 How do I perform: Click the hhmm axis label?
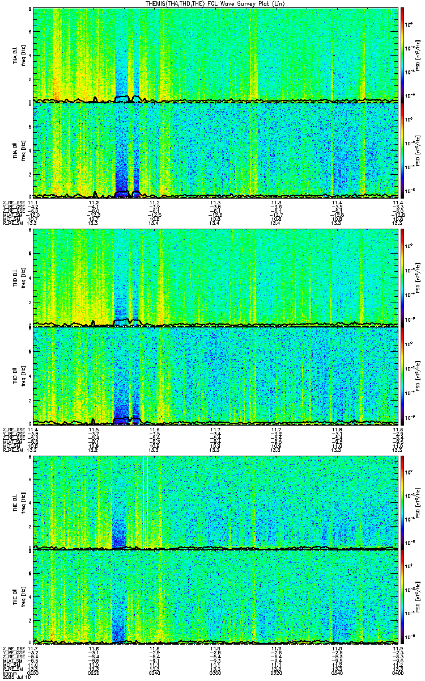pyautogui.click(x=8, y=672)
